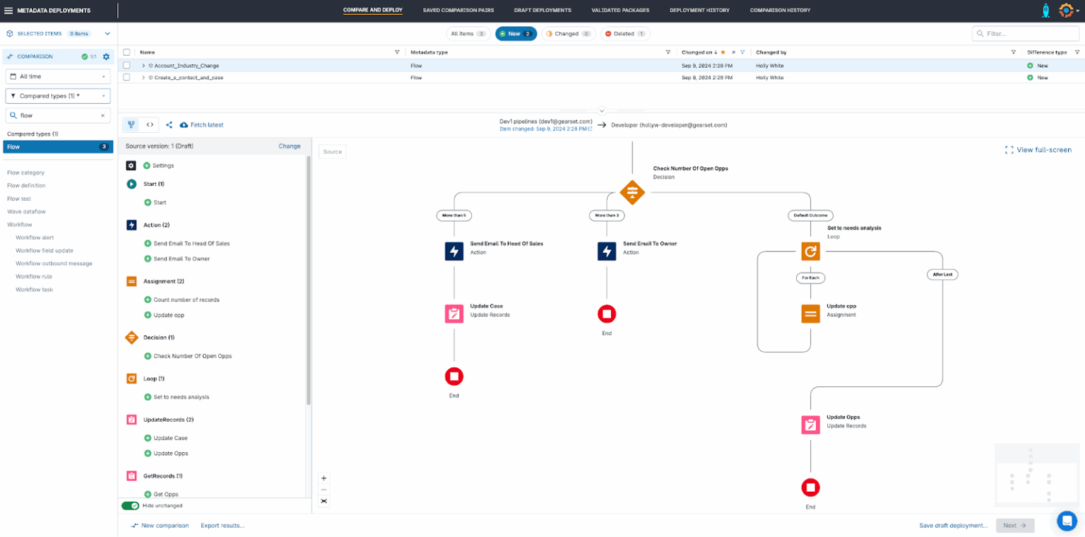Image resolution: width=1085 pixels, height=537 pixels.
Task: Switch to the Deployment History tab
Action: click(x=699, y=10)
